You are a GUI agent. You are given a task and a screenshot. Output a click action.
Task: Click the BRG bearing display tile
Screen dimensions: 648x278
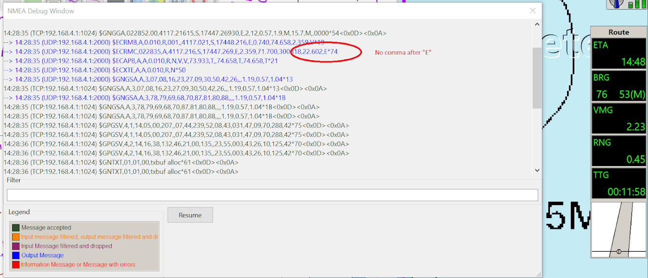(618, 86)
